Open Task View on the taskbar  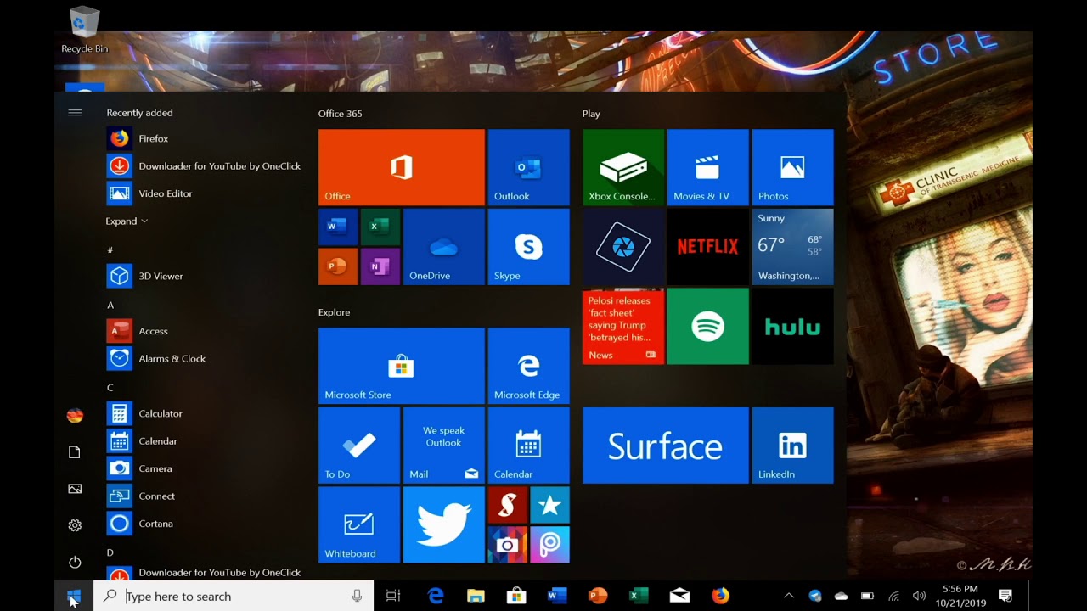pyautogui.click(x=393, y=596)
